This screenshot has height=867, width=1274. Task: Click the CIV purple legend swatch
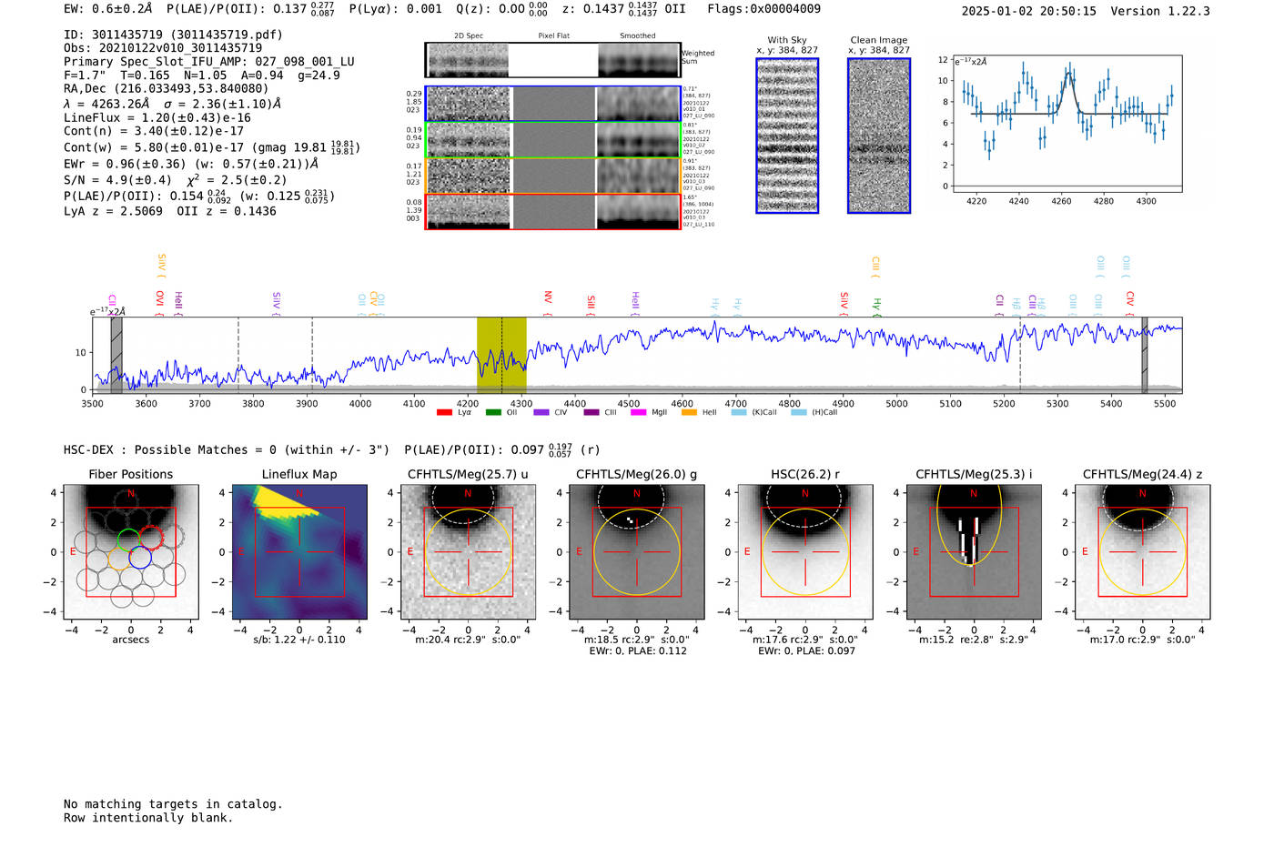pos(541,413)
